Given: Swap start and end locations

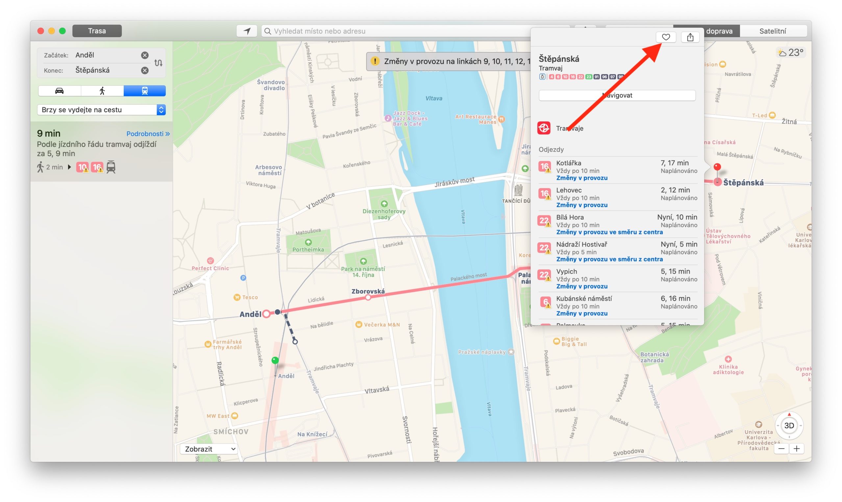Looking at the screenshot, I should point(159,63).
